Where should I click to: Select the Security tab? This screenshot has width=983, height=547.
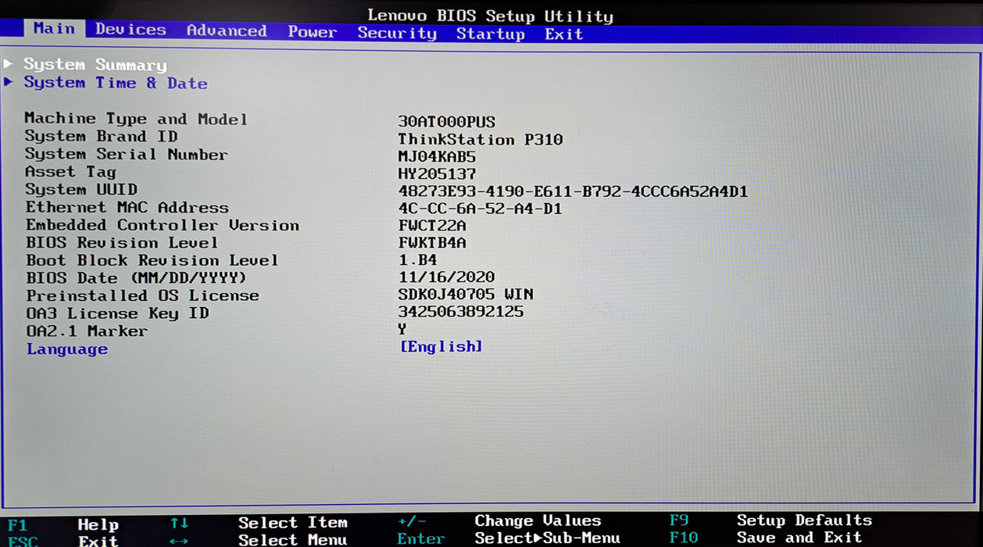(x=397, y=33)
